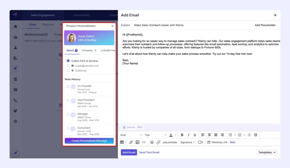Check the California location checkbox
Viewport: 290px width, 168px height.
(68, 71)
